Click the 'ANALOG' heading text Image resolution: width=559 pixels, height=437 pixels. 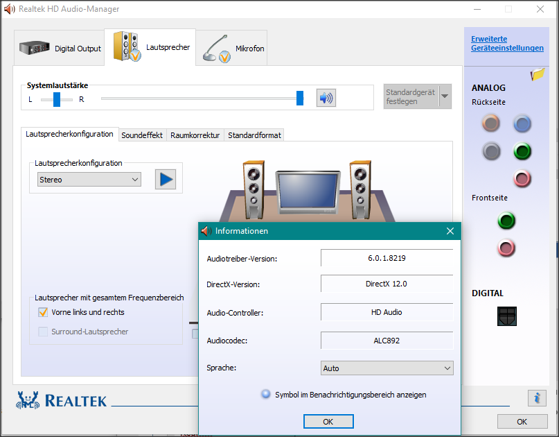488,88
